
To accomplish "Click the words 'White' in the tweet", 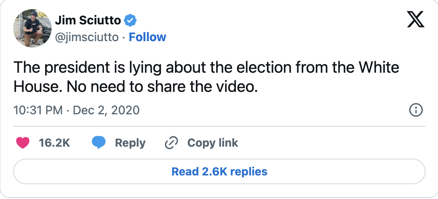I will (x=378, y=68).
